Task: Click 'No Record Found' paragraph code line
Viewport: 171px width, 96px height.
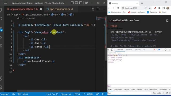Action: 39,61
